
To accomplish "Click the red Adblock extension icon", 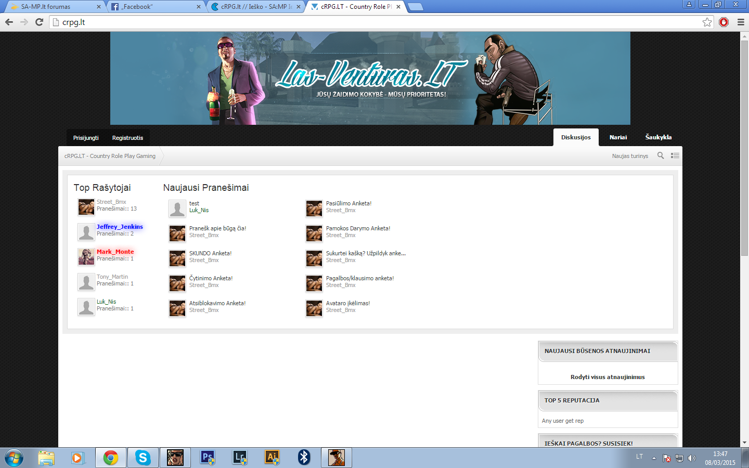I will 724,22.
